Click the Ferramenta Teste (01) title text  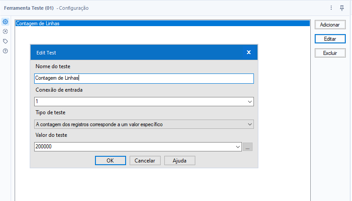point(29,8)
